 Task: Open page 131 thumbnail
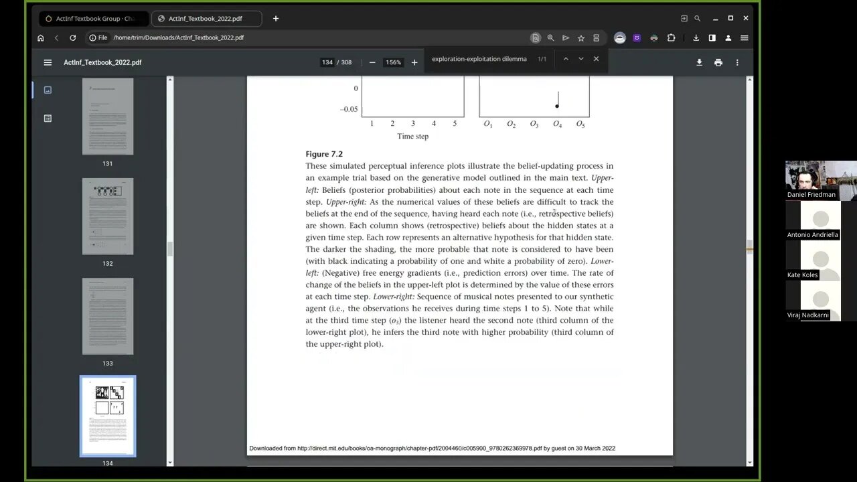(x=108, y=116)
